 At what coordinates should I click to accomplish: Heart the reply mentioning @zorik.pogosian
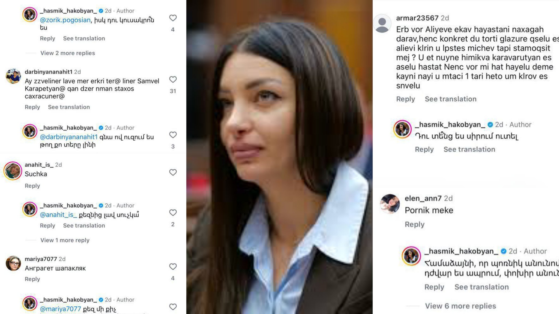pyautogui.click(x=173, y=18)
